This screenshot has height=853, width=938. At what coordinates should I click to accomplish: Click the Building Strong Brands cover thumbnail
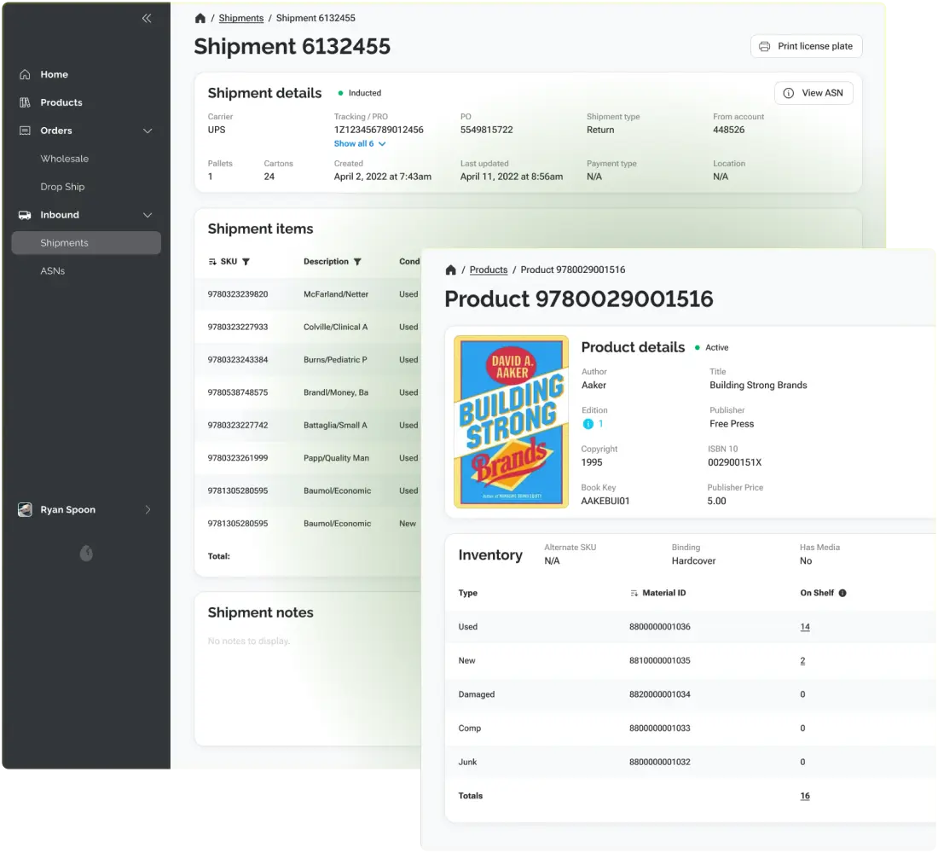pos(511,421)
